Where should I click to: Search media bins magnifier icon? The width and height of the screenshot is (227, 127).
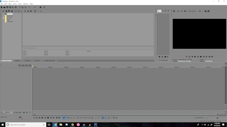coord(41,11)
